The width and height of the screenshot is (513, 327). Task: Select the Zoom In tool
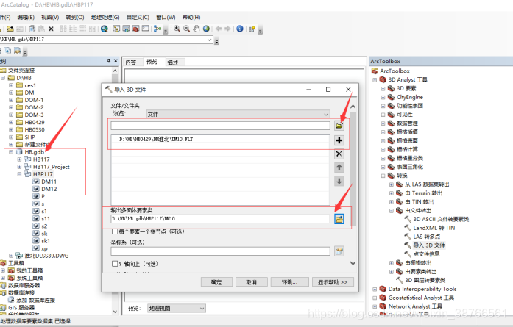(177, 29)
